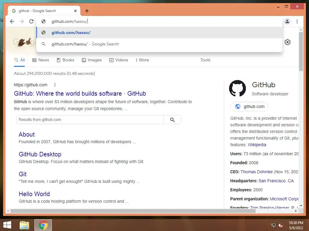This screenshot has width=309, height=231.
Task: Open 'GitHub: Where the world builds software' result
Action: (x=80, y=94)
